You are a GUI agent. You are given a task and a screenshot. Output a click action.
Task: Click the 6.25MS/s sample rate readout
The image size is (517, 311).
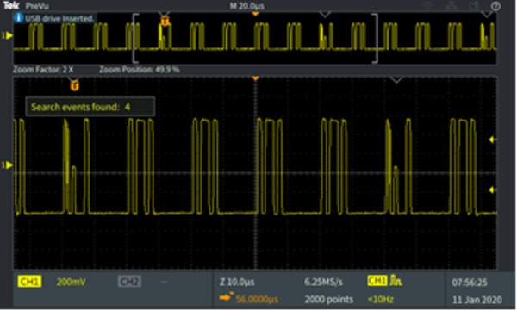pyautogui.click(x=323, y=282)
